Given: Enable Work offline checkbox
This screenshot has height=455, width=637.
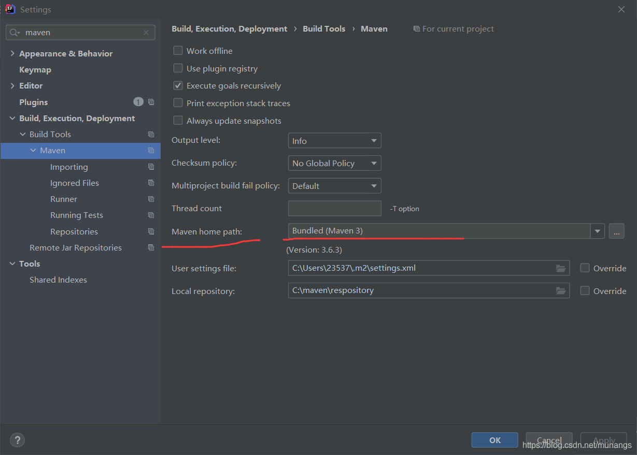Looking at the screenshot, I should click(x=178, y=51).
